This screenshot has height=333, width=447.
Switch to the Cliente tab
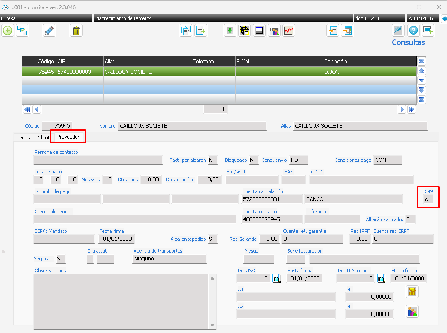tap(45, 138)
